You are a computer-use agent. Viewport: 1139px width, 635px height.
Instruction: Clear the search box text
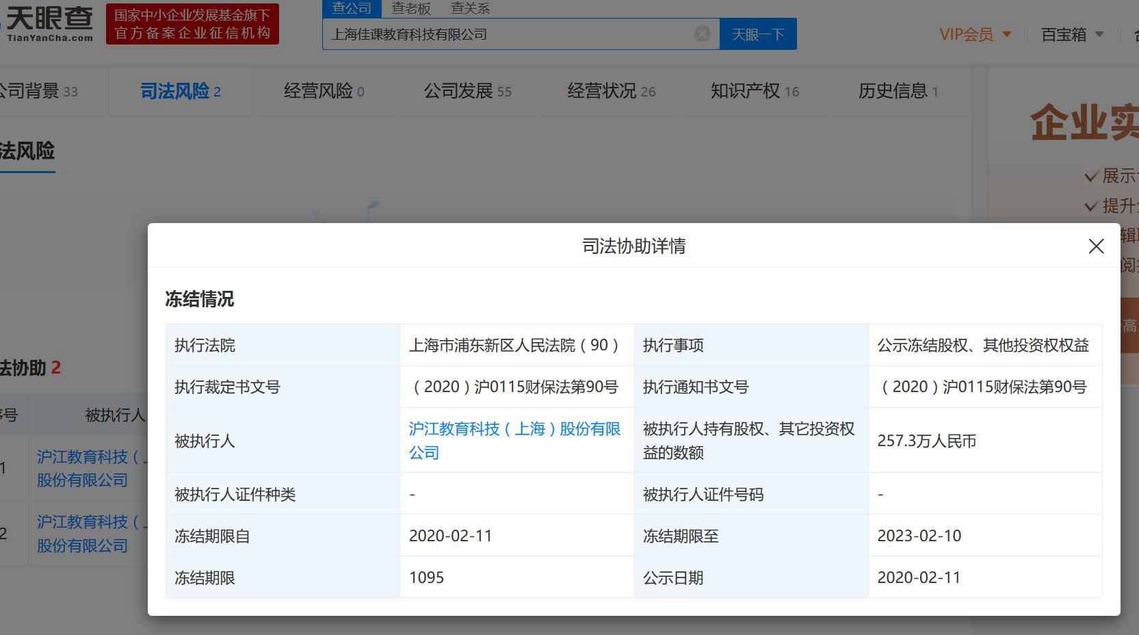point(703,34)
